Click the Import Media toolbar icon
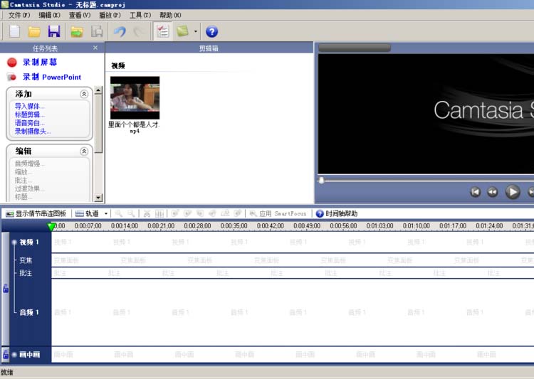534x379 pixels. pos(77,31)
